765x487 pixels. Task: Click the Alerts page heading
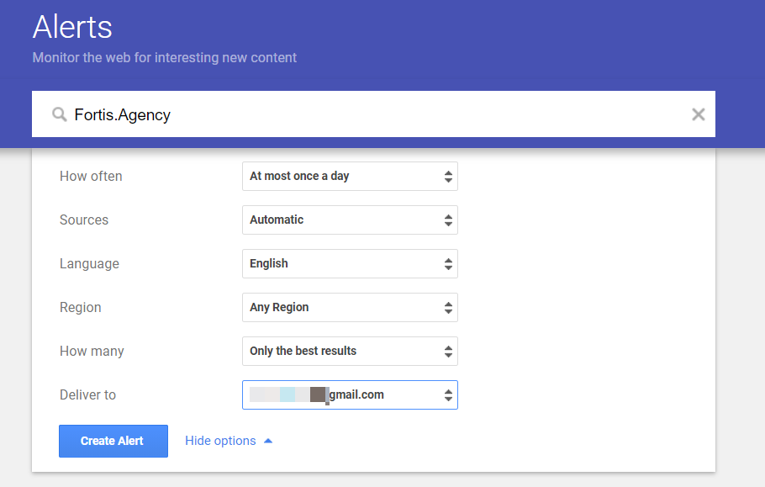pos(72,27)
